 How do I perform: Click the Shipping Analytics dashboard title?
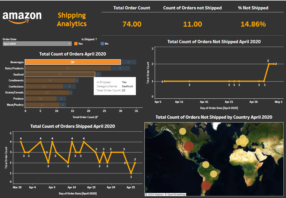tap(72, 19)
